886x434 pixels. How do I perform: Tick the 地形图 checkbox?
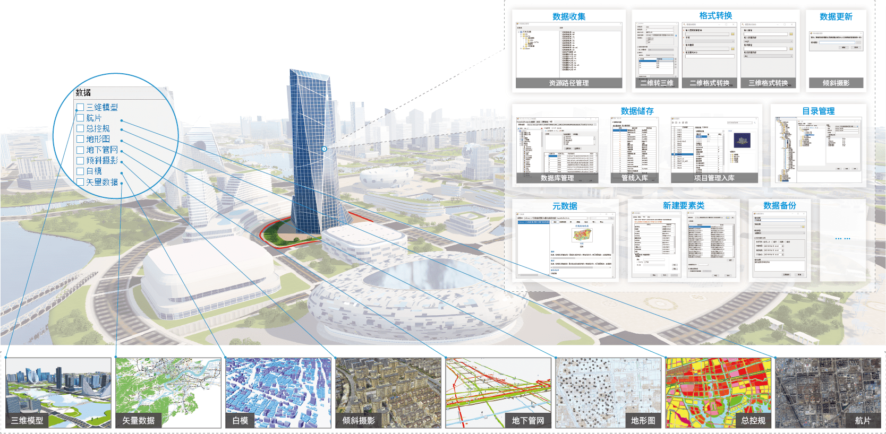pos(80,139)
